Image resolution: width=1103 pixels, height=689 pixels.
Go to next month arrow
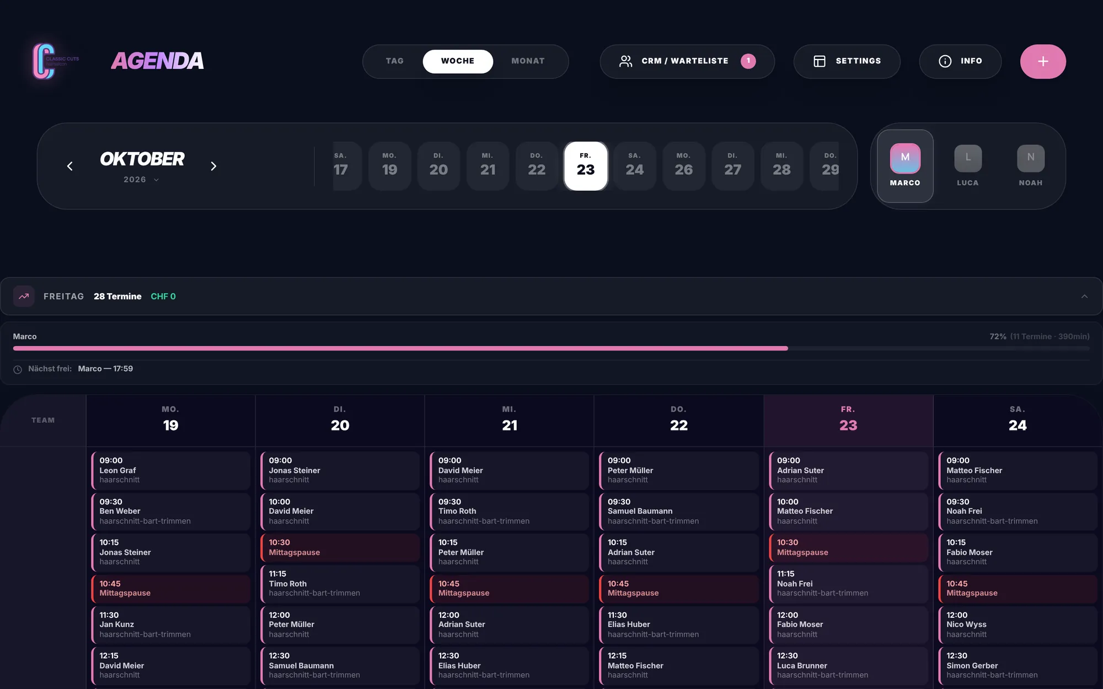click(213, 166)
